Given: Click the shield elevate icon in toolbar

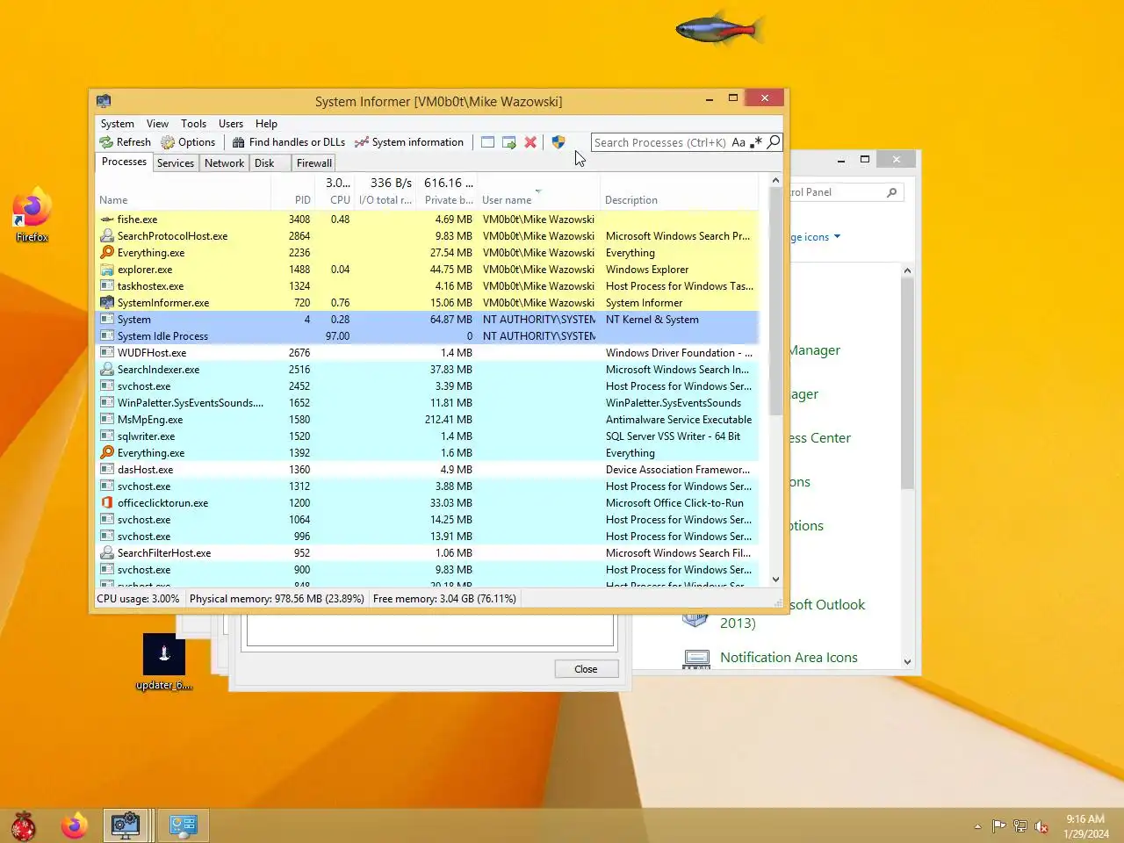Looking at the screenshot, I should pyautogui.click(x=558, y=142).
